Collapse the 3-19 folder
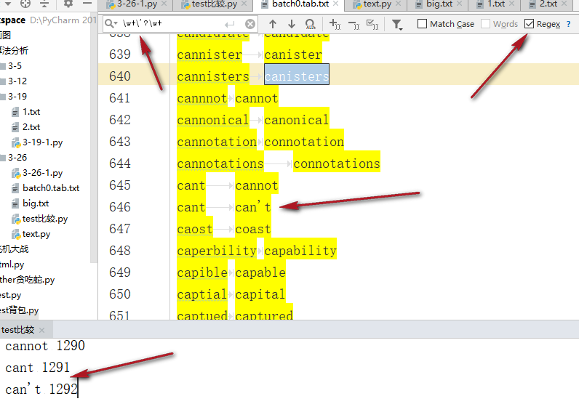579x404 pixels. (x=3, y=97)
